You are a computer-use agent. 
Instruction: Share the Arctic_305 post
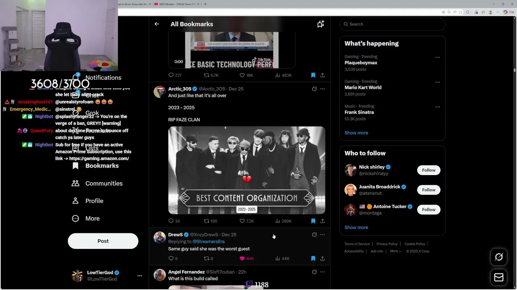tap(322, 221)
